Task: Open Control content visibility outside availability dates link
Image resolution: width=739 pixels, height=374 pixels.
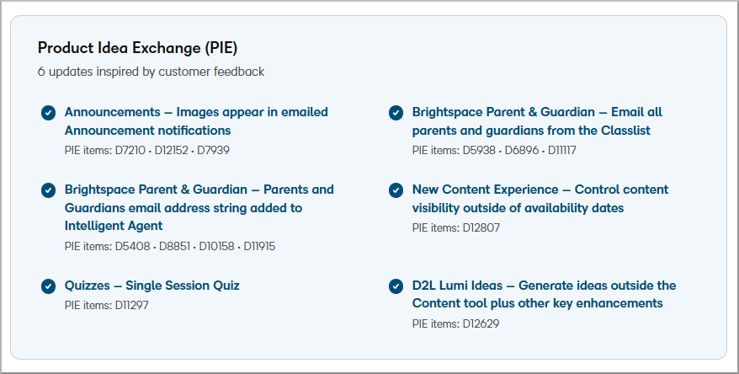Action: point(540,199)
